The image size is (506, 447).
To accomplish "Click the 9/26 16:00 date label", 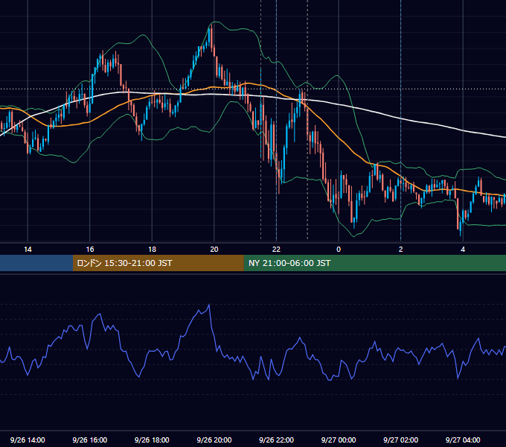I will click(90, 440).
